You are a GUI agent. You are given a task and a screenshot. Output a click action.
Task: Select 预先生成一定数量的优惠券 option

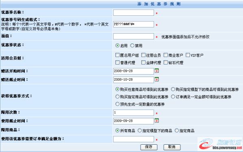click(x=117, y=104)
